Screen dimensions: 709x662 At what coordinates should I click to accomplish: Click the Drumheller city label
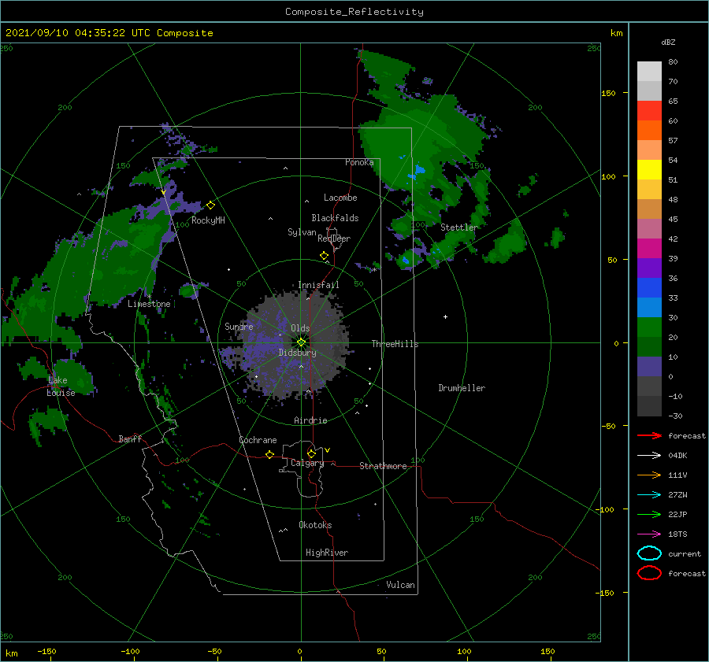(462, 388)
